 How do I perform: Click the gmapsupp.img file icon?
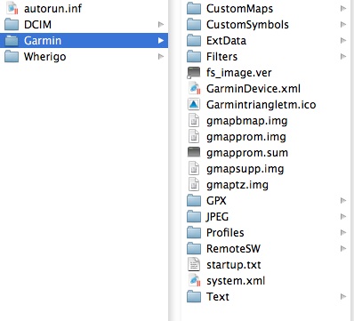(194, 168)
